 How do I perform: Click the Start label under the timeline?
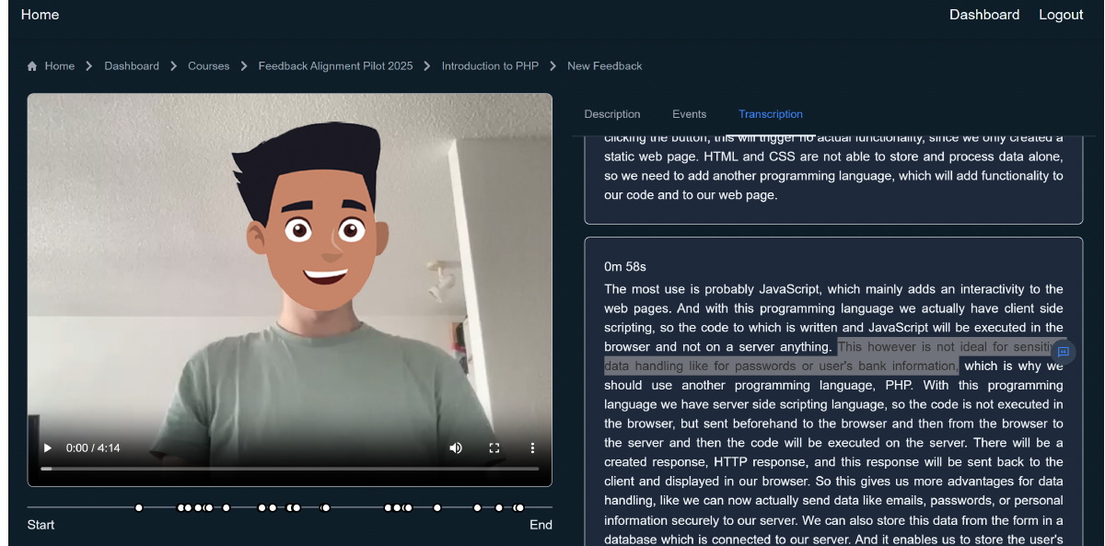point(41,525)
